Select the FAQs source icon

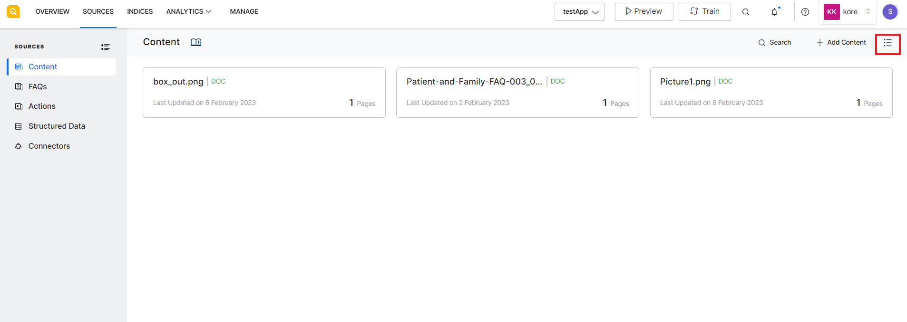tap(18, 86)
